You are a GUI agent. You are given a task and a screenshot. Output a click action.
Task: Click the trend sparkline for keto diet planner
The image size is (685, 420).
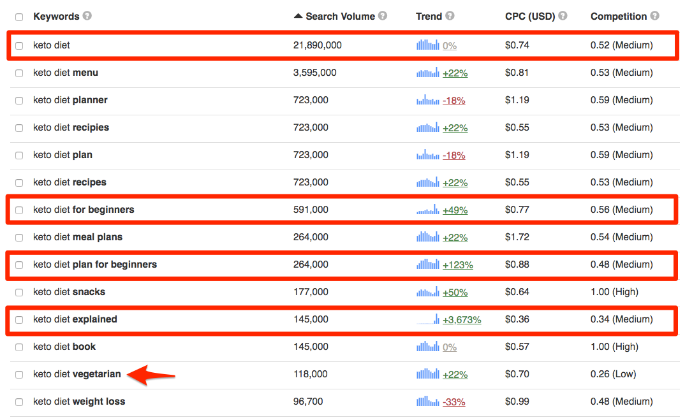[x=428, y=100]
